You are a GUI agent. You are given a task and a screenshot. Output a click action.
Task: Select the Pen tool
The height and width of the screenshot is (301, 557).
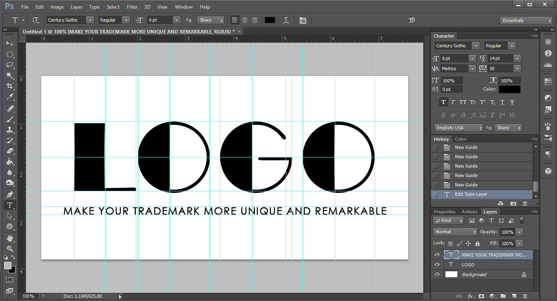coord(10,195)
